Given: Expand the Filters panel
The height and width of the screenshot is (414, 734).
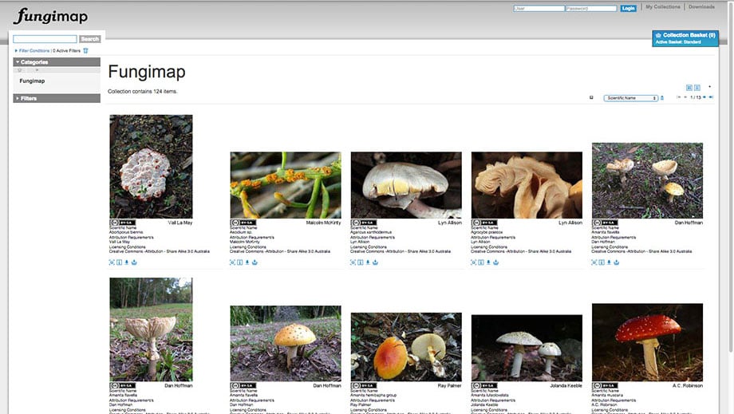Looking at the screenshot, I should coord(17,99).
